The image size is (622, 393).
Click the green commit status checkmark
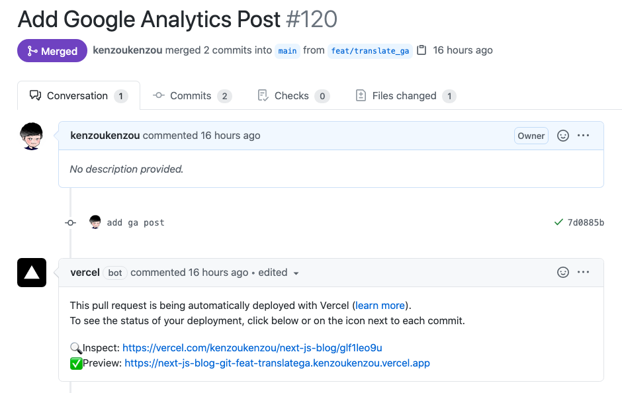click(x=558, y=222)
